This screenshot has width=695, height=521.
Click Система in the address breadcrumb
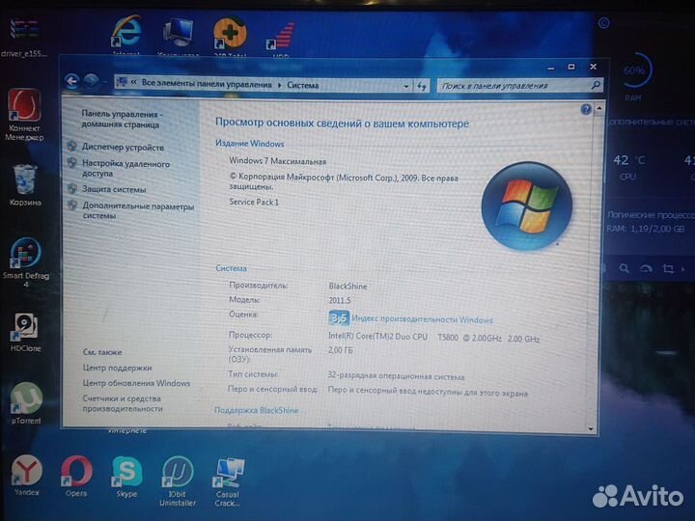point(303,85)
